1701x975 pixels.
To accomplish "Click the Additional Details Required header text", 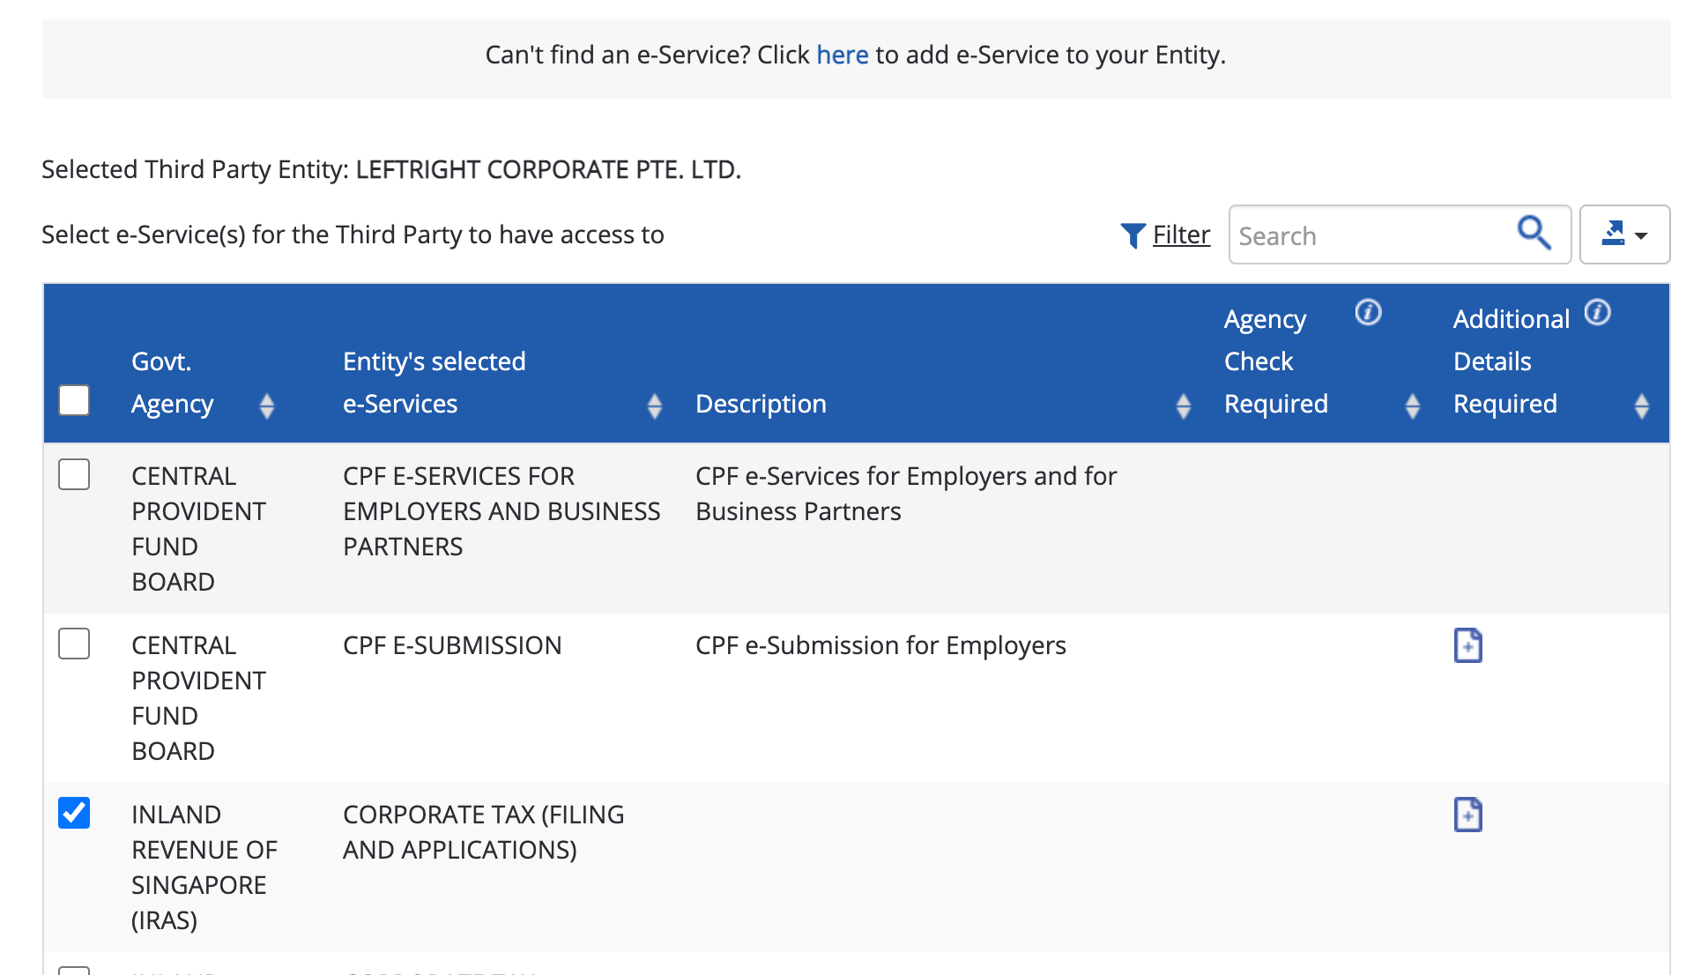I will tap(1512, 361).
